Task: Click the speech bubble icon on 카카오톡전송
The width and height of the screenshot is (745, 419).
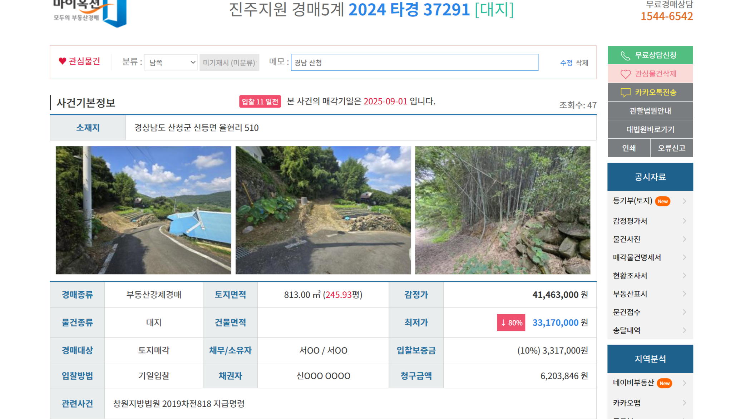Action: (625, 93)
